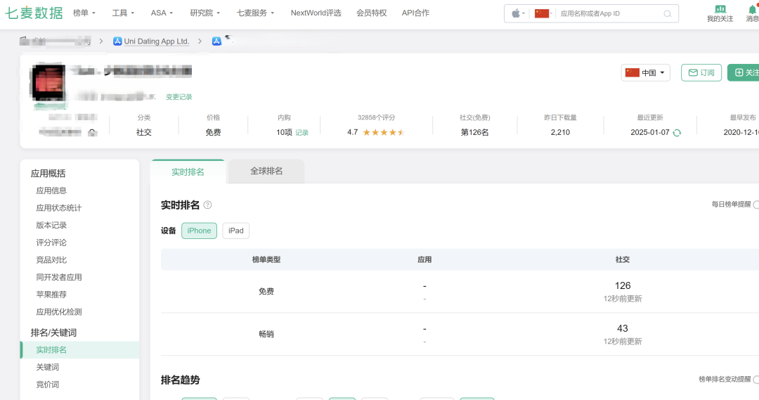
Task: Open 评分评论 in sidebar
Action: (x=51, y=243)
